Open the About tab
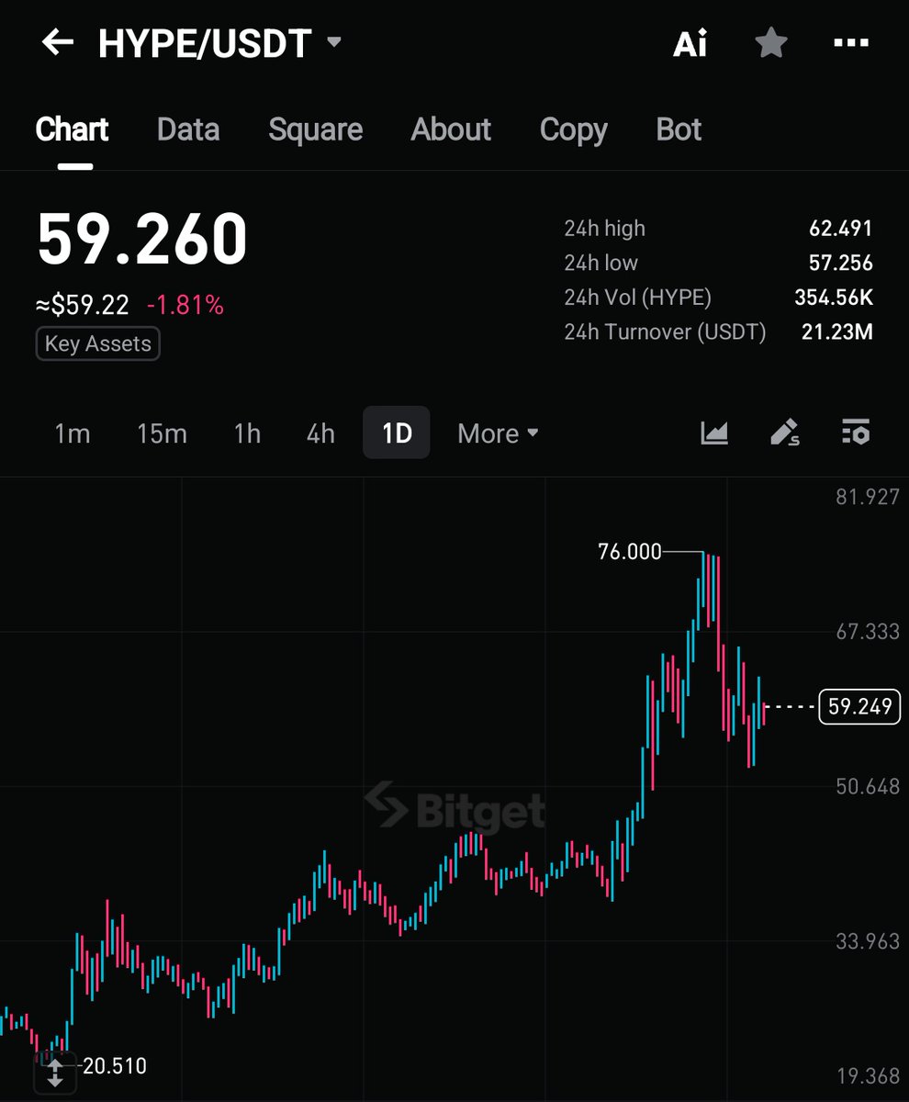This screenshot has height=1102, width=909. pos(451,129)
